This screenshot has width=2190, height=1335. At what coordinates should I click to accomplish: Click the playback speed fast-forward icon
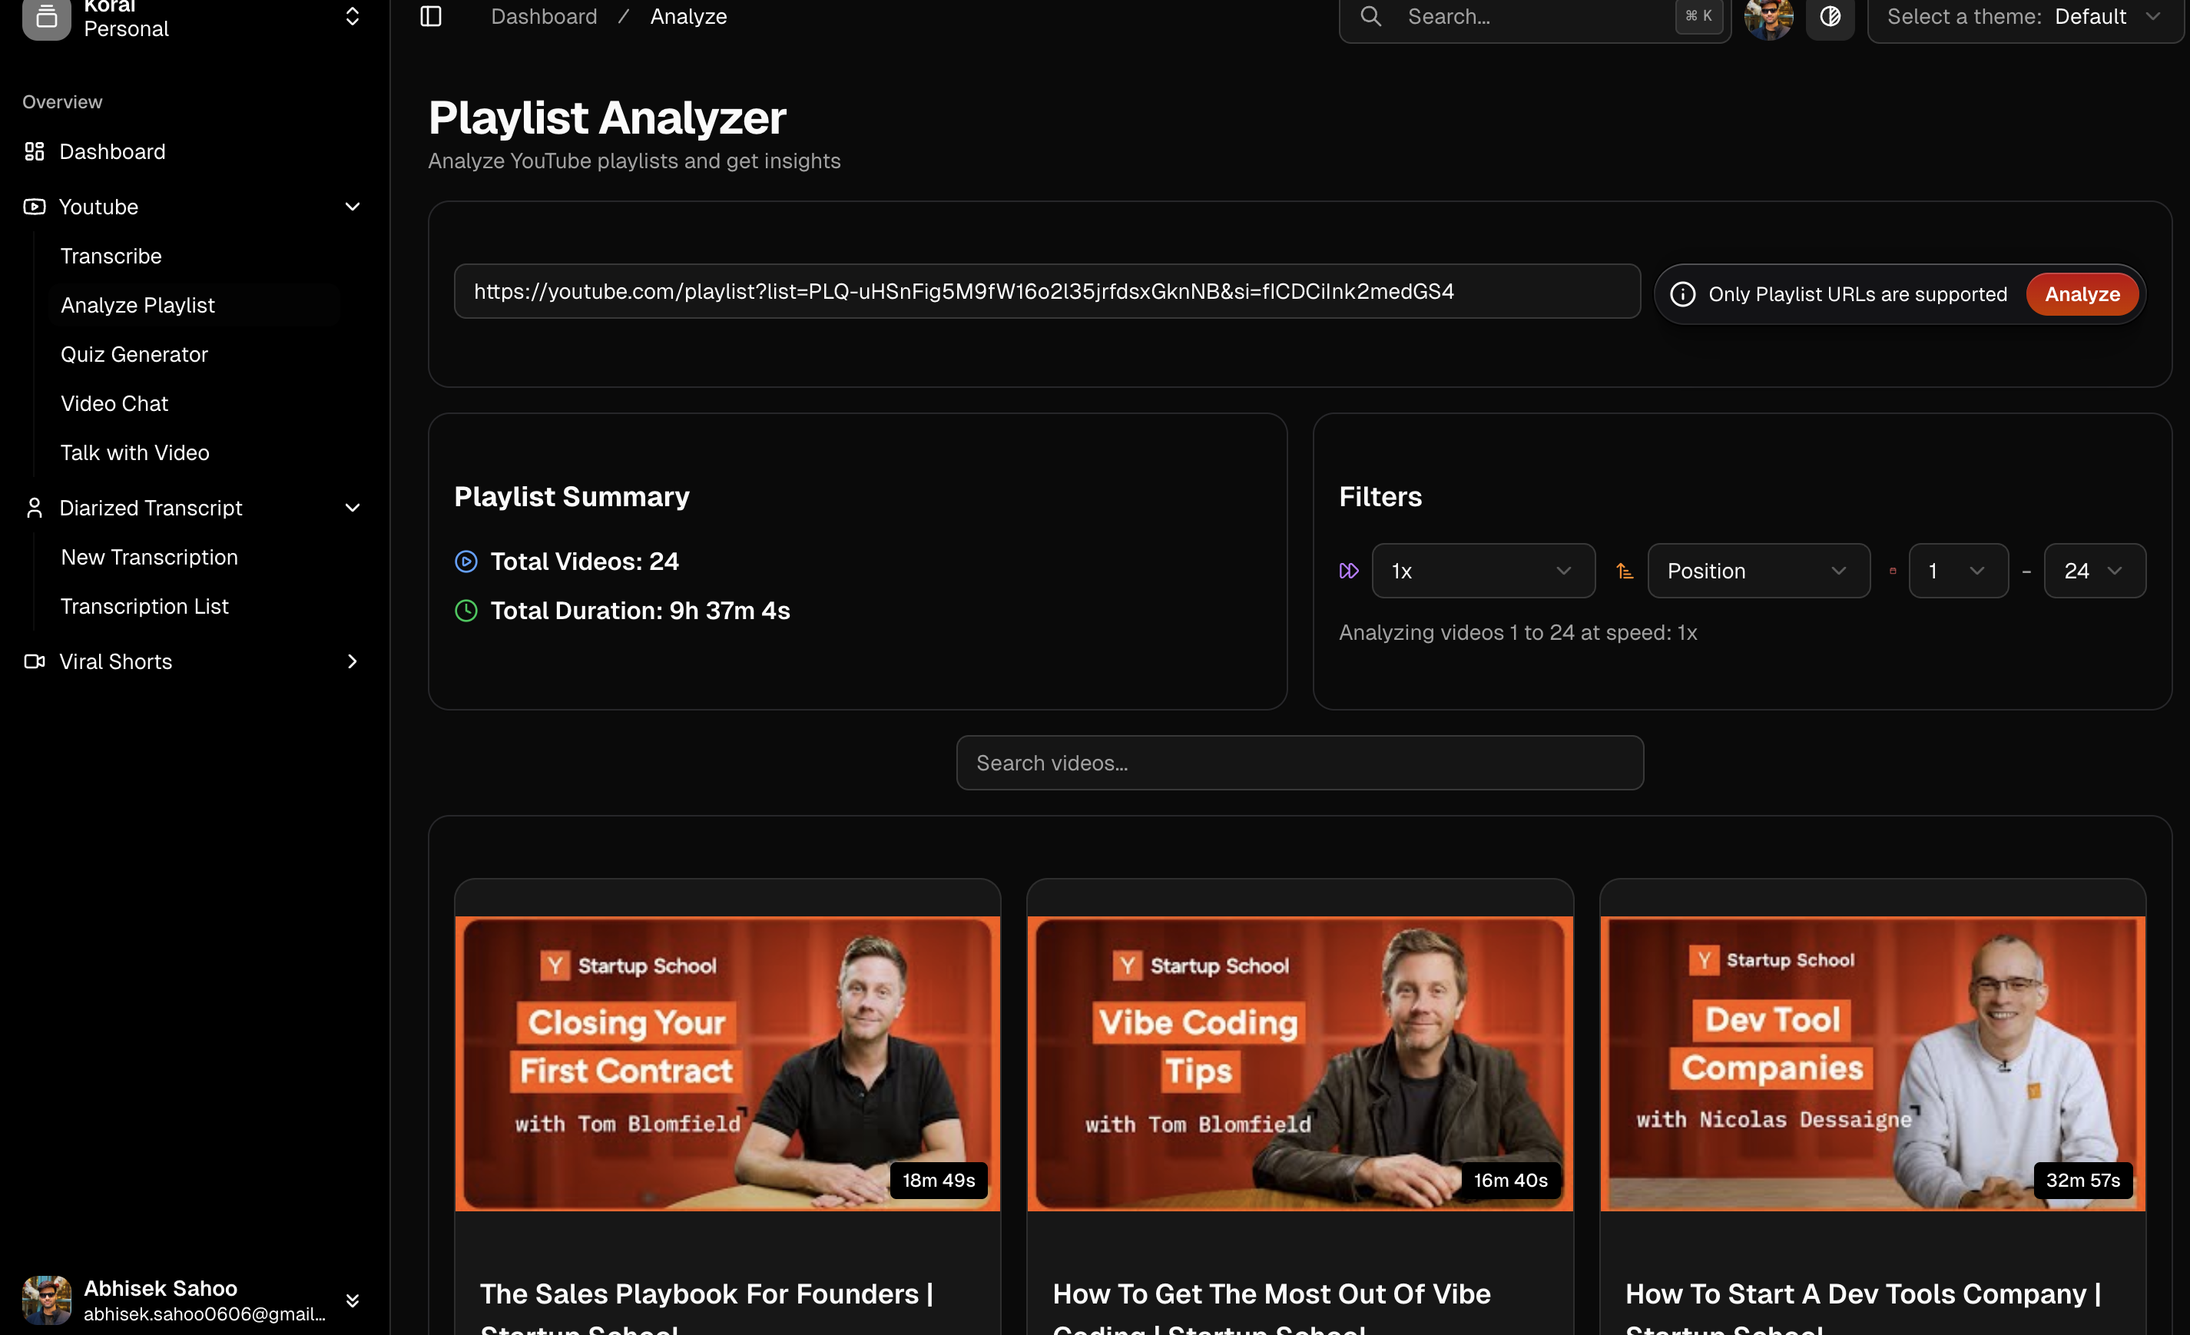pos(1348,571)
